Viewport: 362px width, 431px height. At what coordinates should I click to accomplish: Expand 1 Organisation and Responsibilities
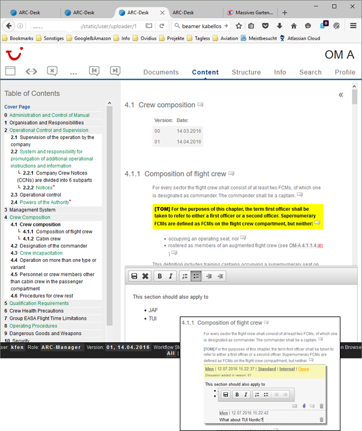pyautogui.click(x=47, y=123)
